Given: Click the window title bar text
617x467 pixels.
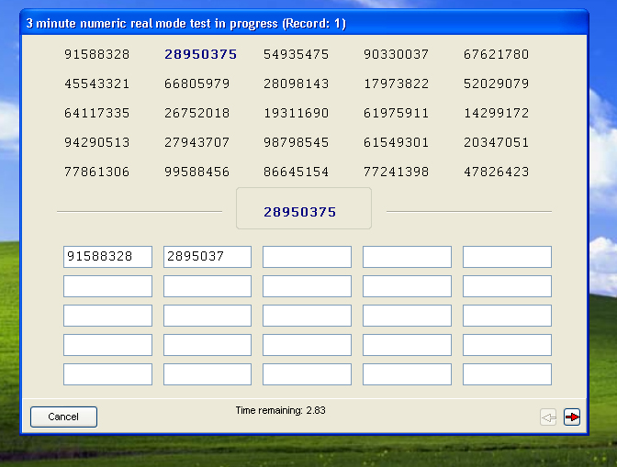Looking at the screenshot, I should point(186,24).
